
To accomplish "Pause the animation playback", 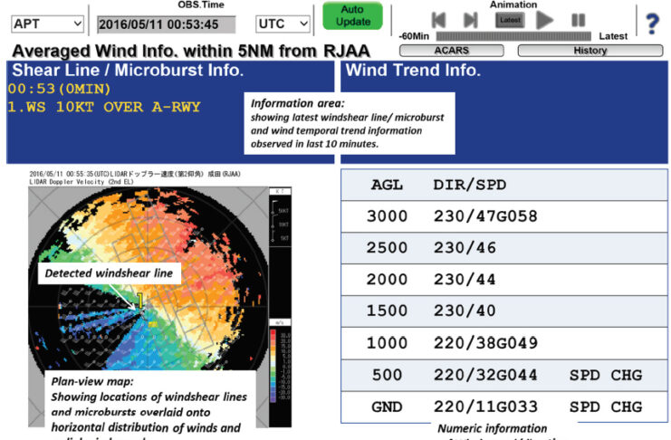I will tap(578, 19).
